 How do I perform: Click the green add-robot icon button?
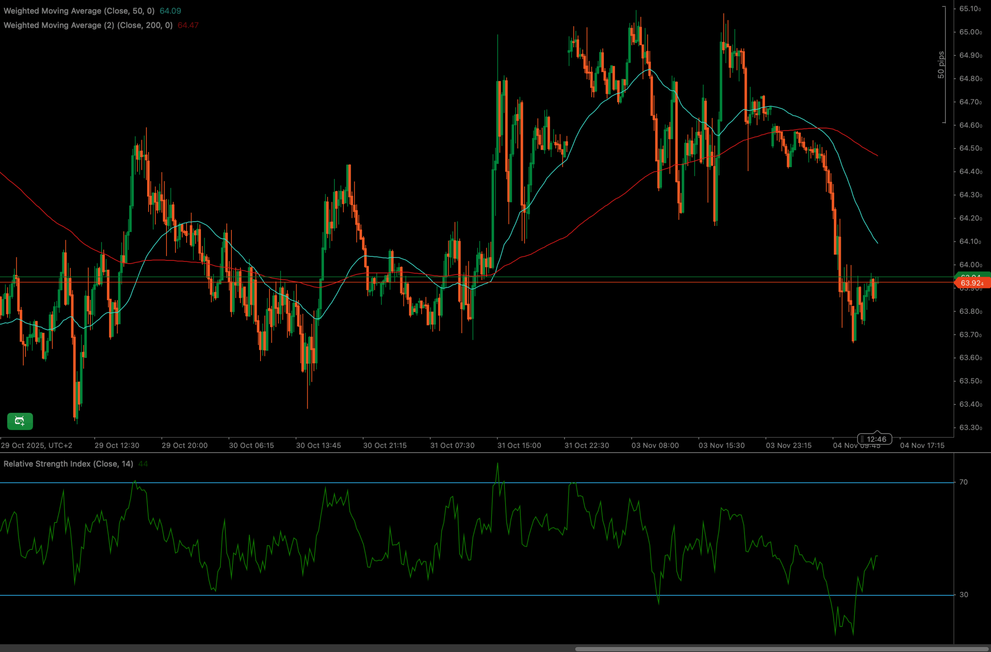20,421
